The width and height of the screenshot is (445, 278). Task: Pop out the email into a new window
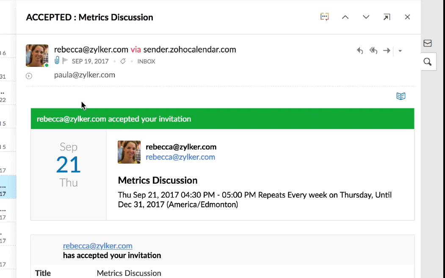pyautogui.click(x=387, y=17)
